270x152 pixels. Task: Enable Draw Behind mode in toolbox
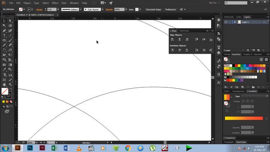8,106
